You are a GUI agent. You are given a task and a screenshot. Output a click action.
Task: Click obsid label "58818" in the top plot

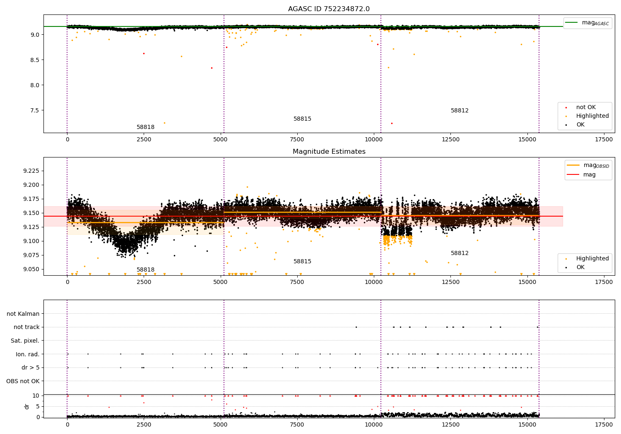click(145, 127)
